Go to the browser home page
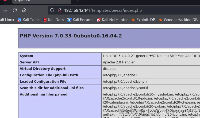This screenshot has height=118, width=200. coord(24,10)
